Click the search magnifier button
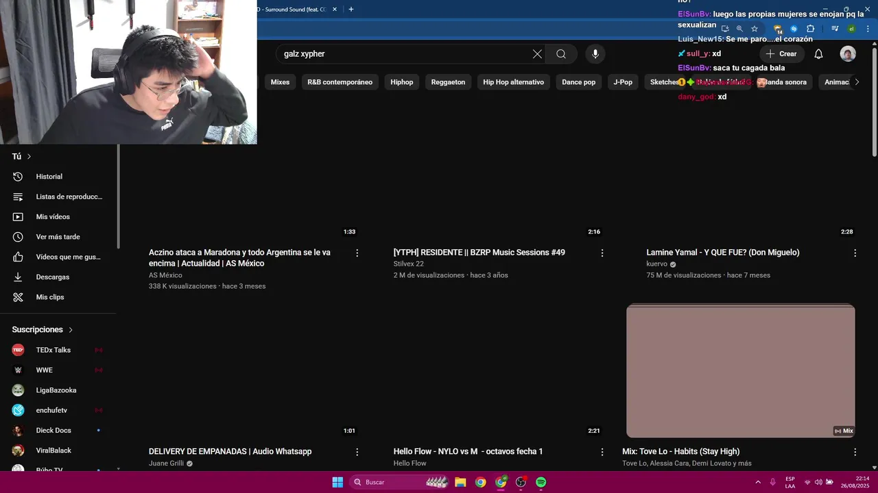 [561, 54]
